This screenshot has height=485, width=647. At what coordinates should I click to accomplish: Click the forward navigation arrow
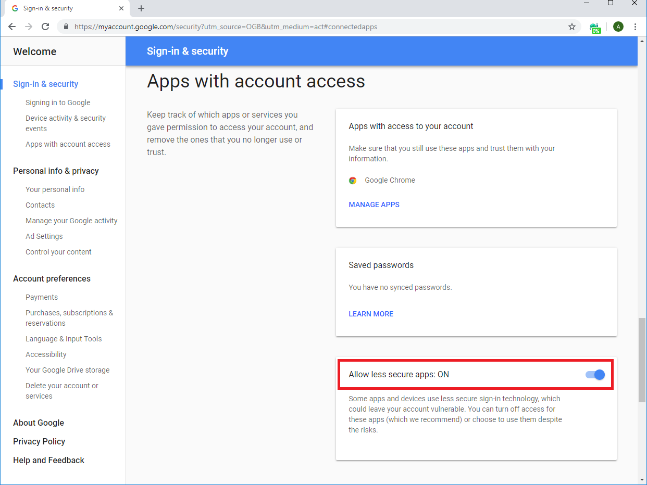tap(28, 27)
